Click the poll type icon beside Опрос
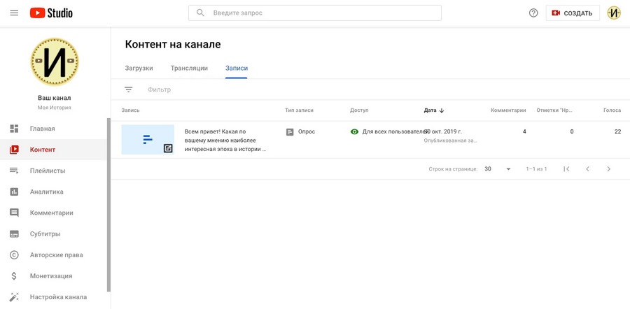Screen dimensions: 630x309 (290, 131)
